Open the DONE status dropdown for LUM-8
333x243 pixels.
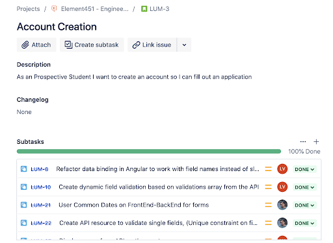pos(304,169)
